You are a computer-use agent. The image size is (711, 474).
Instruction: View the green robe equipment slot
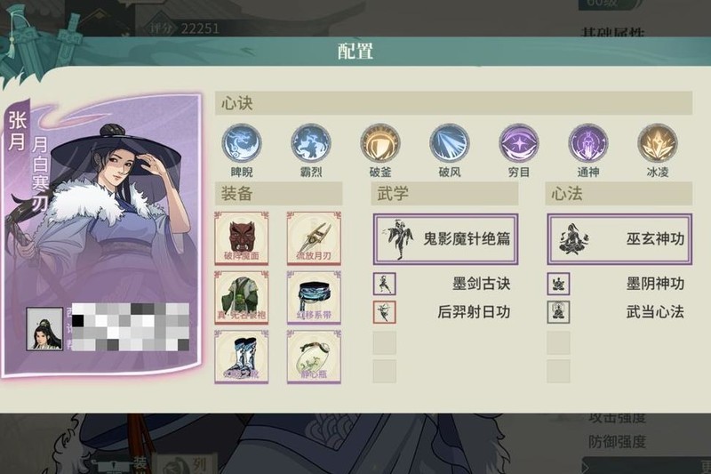pyautogui.click(x=241, y=298)
